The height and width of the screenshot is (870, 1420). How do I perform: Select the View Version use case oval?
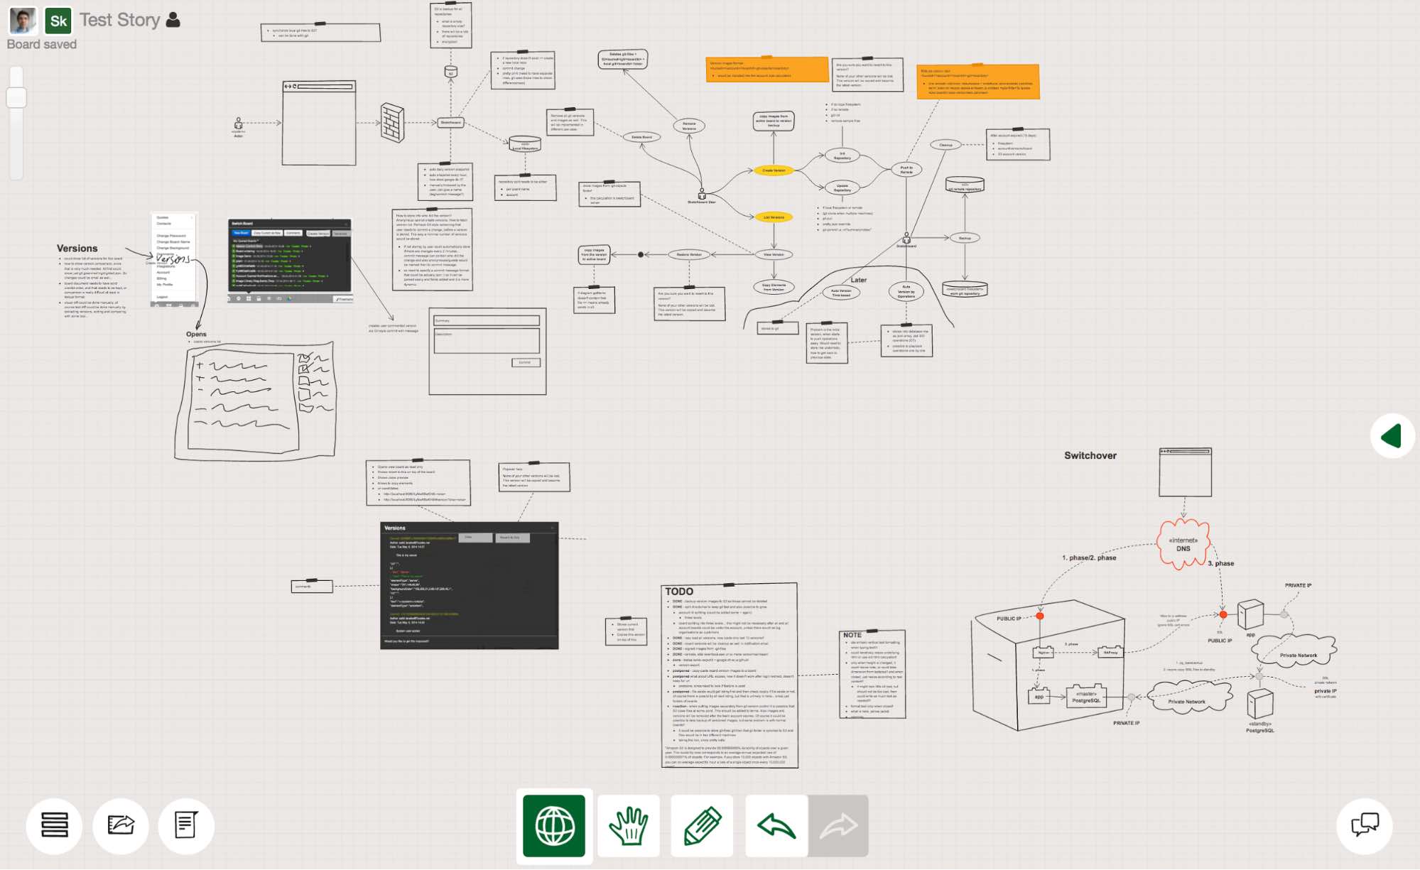774,254
